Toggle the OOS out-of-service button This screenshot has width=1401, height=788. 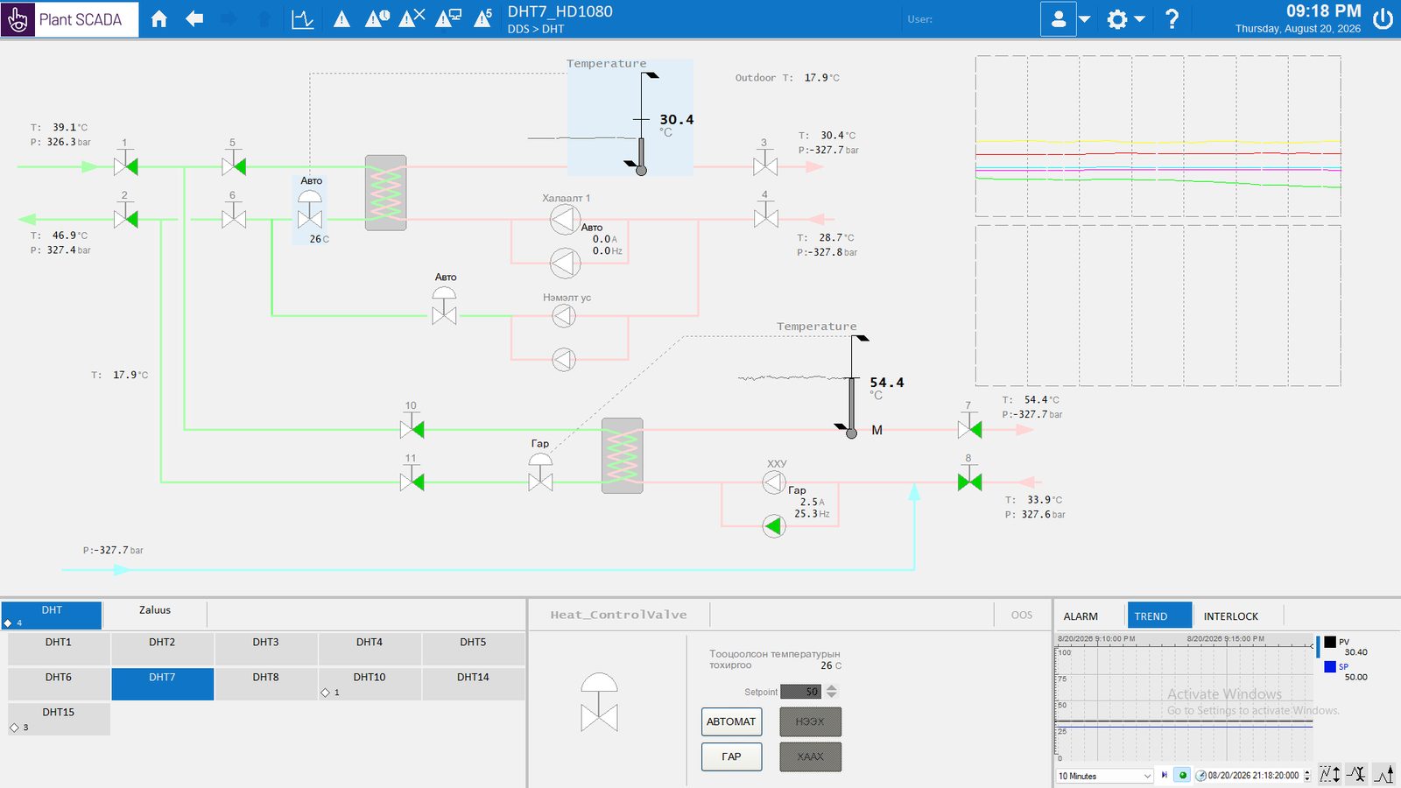(1021, 615)
